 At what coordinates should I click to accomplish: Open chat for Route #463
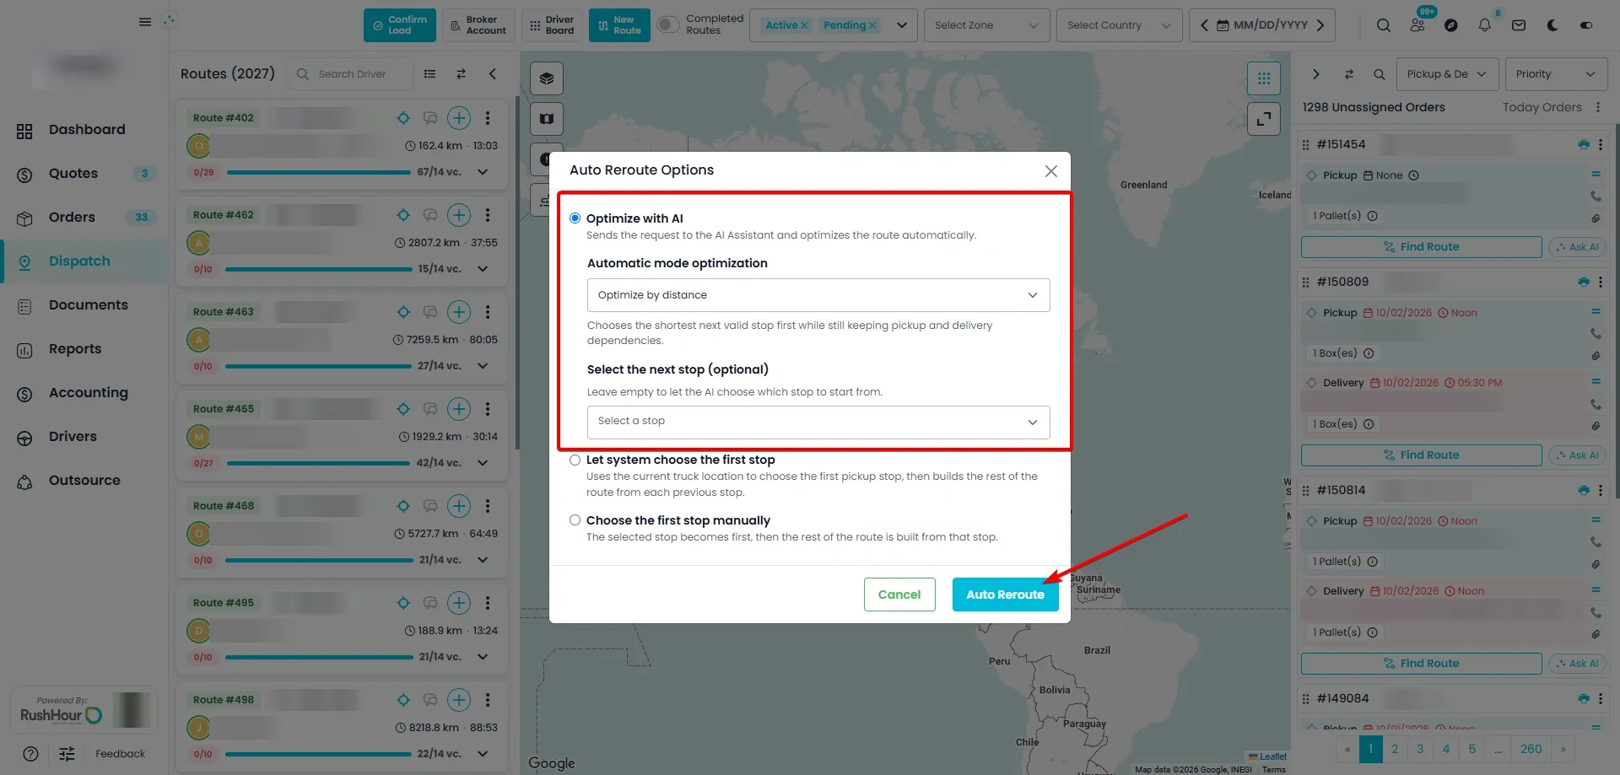point(430,312)
